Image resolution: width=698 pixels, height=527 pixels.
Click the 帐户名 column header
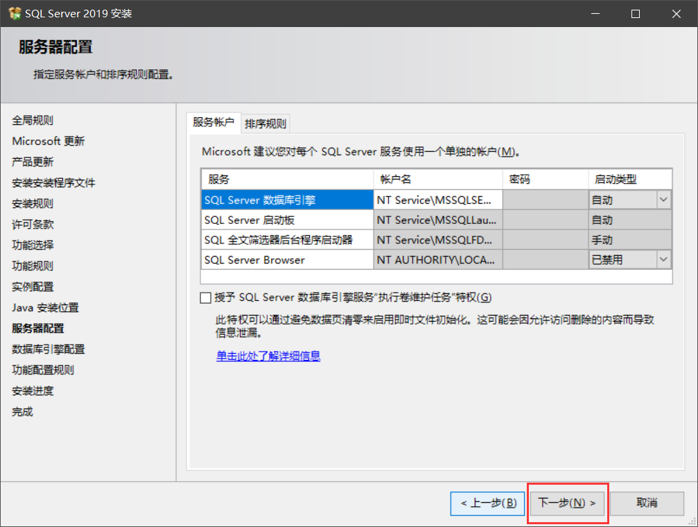(438, 179)
